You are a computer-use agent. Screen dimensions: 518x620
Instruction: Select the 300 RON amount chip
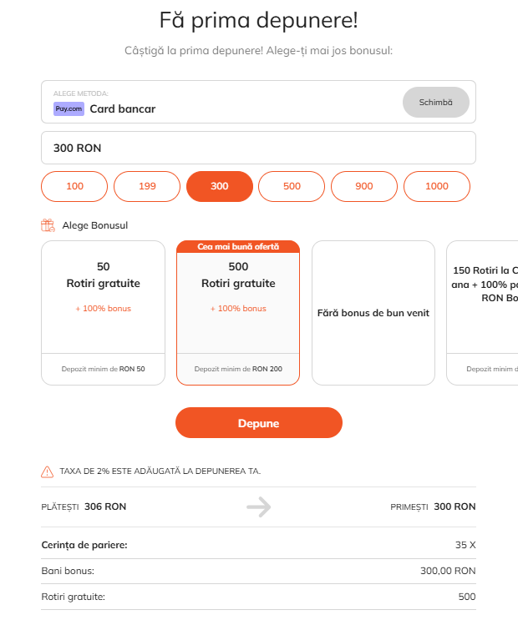click(x=220, y=186)
